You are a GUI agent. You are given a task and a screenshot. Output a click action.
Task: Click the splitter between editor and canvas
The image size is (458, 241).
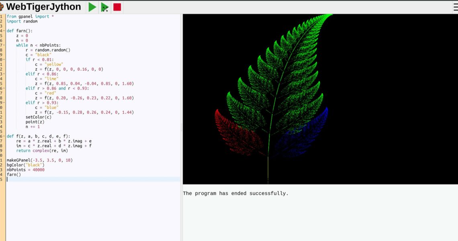182,127
